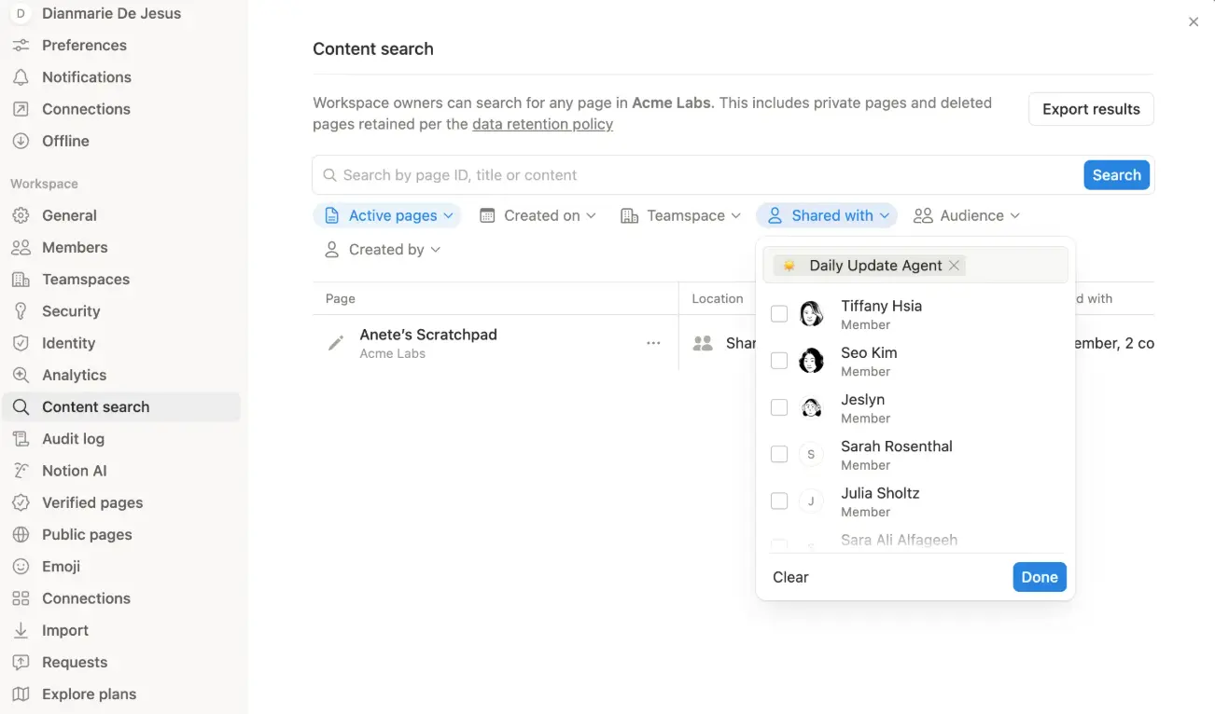This screenshot has width=1215, height=714.
Task: Close the settings dialog with X
Action: coord(1194,21)
